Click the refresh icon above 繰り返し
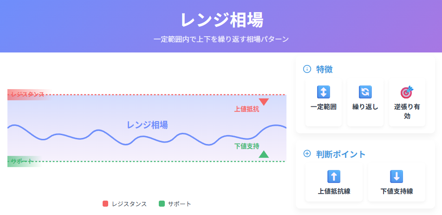 click(365, 92)
